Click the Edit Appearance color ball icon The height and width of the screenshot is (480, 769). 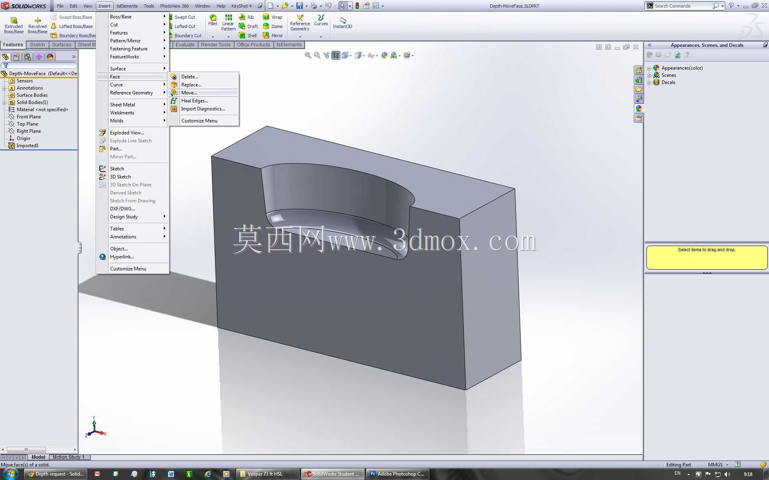pos(384,56)
